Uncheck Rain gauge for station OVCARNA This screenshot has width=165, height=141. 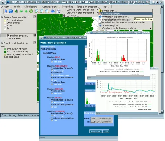pyautogui.click(x=52, y=116)
